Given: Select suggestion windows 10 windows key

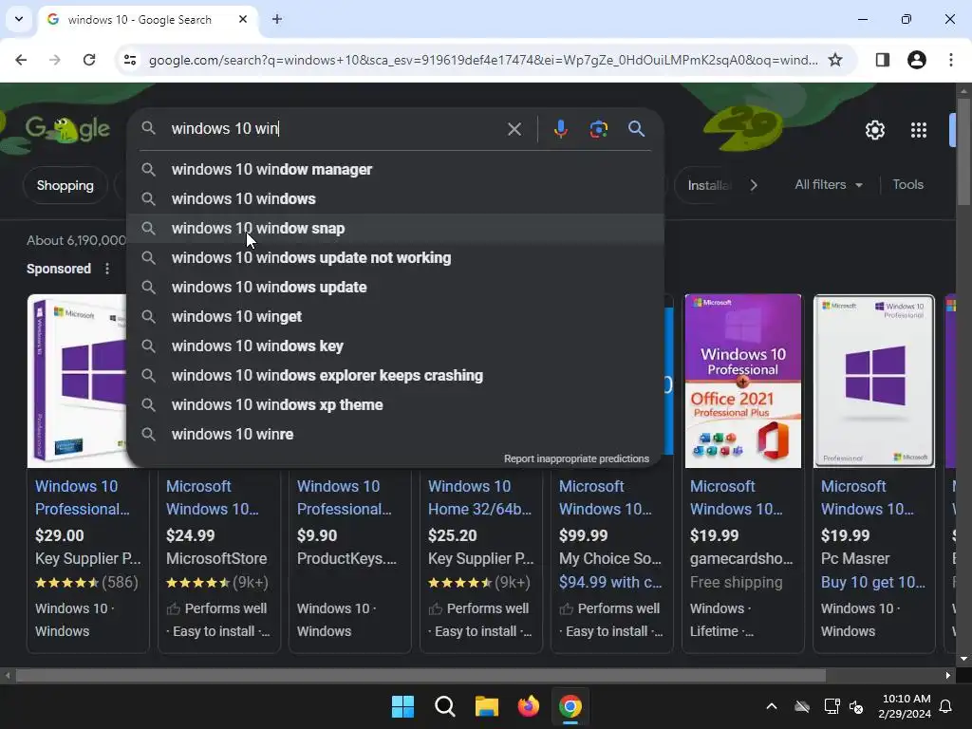Looking at the screenshot, I should pos(396,346).
